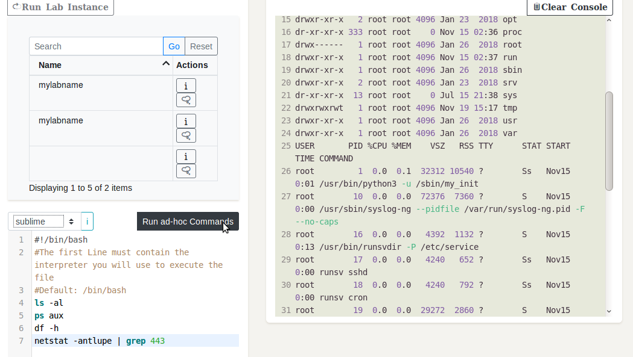Place cursor on the "ps aux" editor line
633x357 pixels.
tap(49, 315)
